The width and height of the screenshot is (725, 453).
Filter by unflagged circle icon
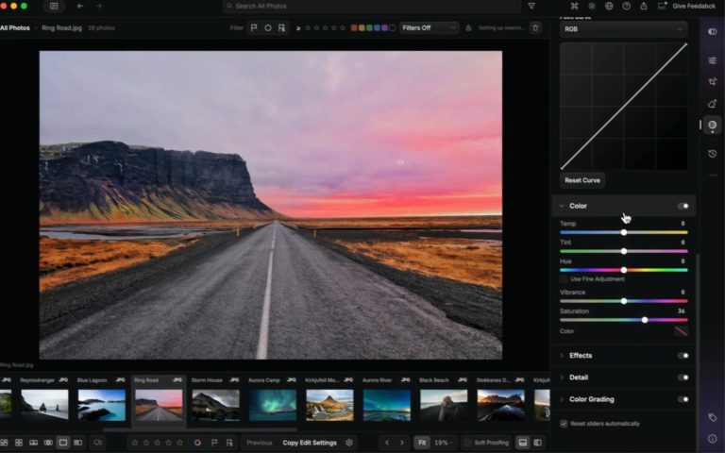pyautogui.click(x=268, y=27)
